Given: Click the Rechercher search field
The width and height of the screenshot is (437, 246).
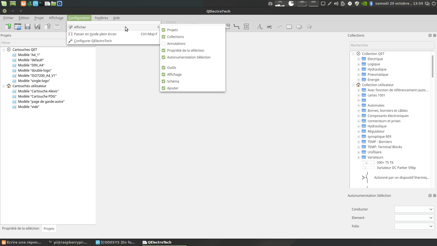Looking at the screenshot, I should coord(392,45).
